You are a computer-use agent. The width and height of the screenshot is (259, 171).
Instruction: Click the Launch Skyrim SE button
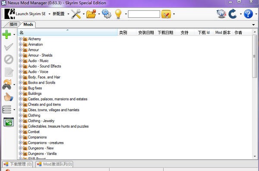point(25,14)
